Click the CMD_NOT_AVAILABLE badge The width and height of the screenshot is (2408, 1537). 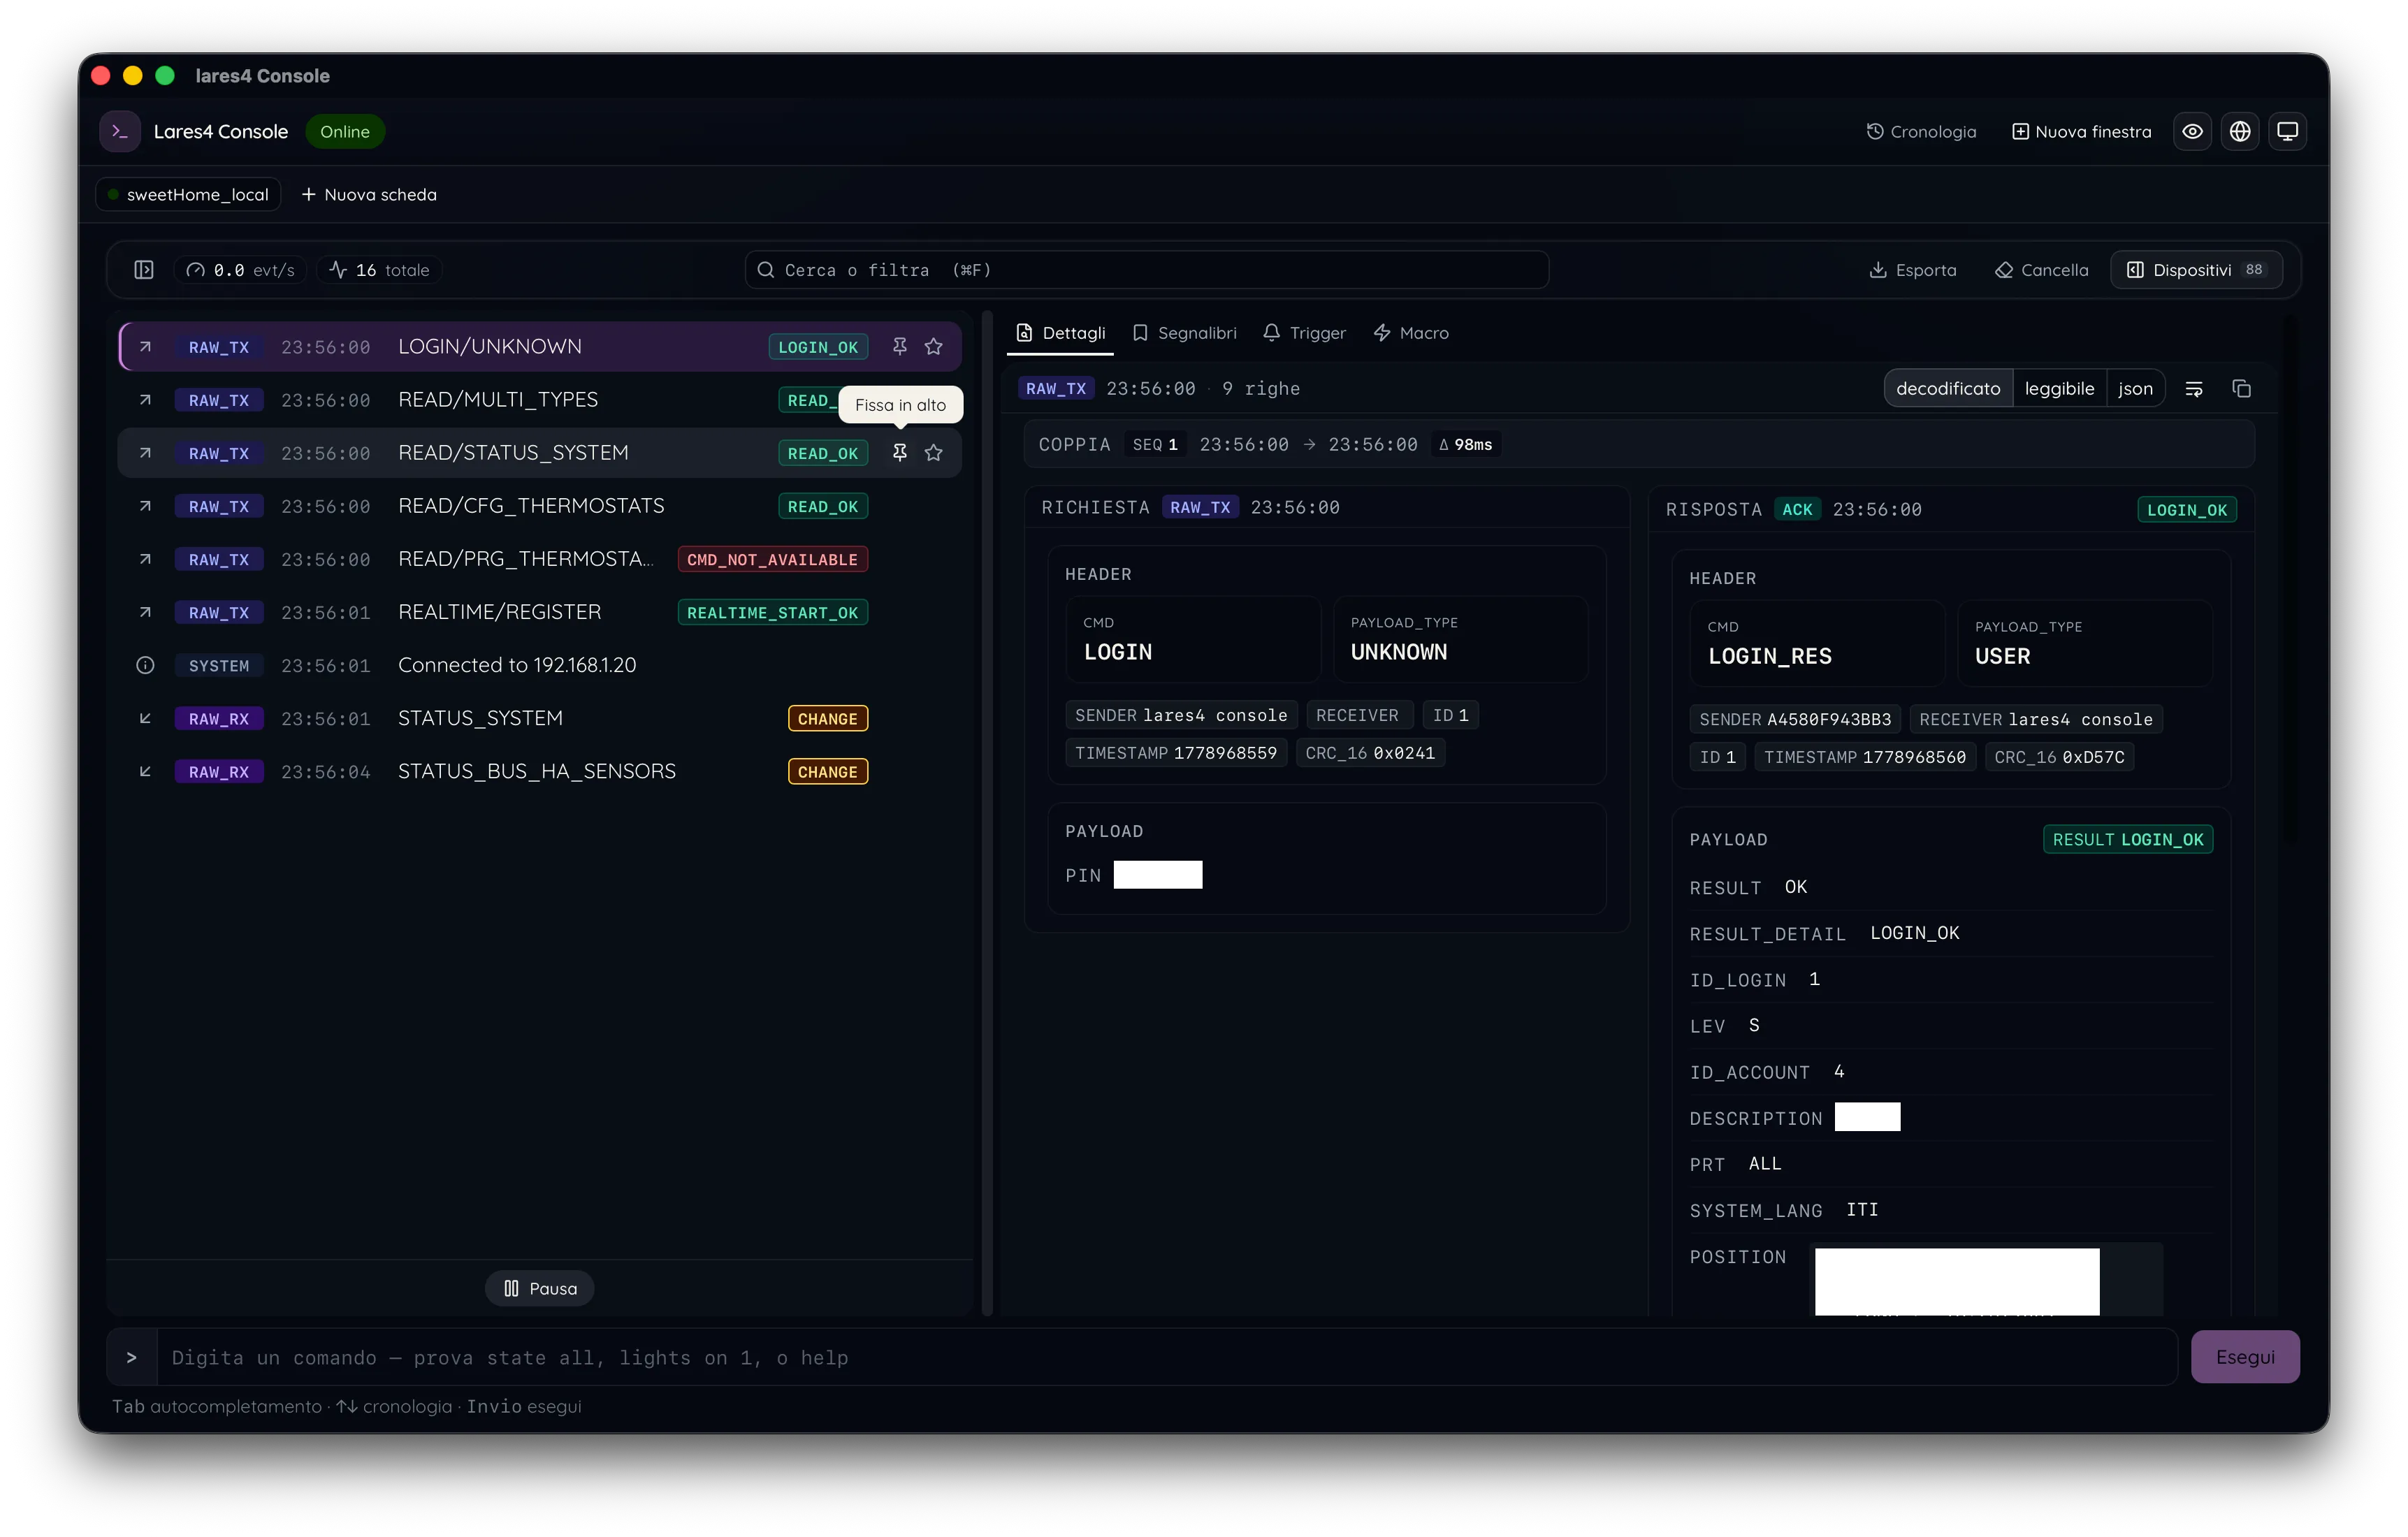(772, 559)
